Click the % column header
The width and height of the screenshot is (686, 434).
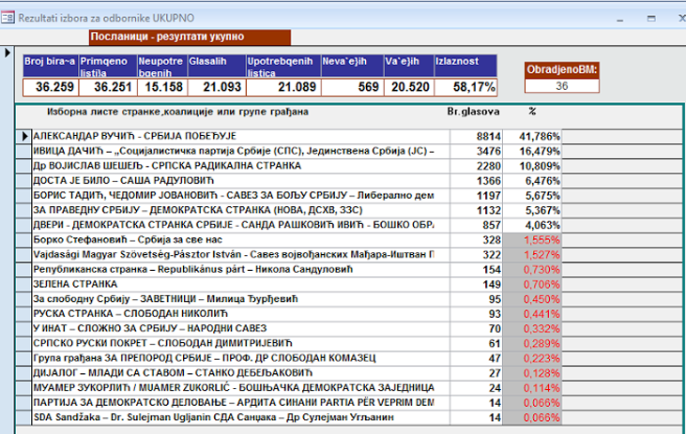(x=532, y=112)
